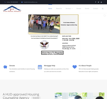Click the HUD-approved Housing Counseling Agency heading
Image resolution: width=107 pixels, height=99 pixels.
tap(21, 96)
